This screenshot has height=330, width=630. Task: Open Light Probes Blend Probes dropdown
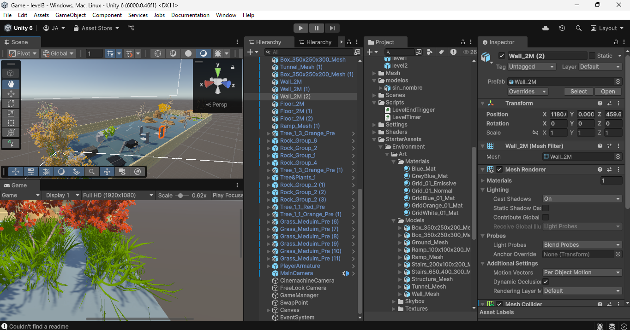click(x=582, y=245)
